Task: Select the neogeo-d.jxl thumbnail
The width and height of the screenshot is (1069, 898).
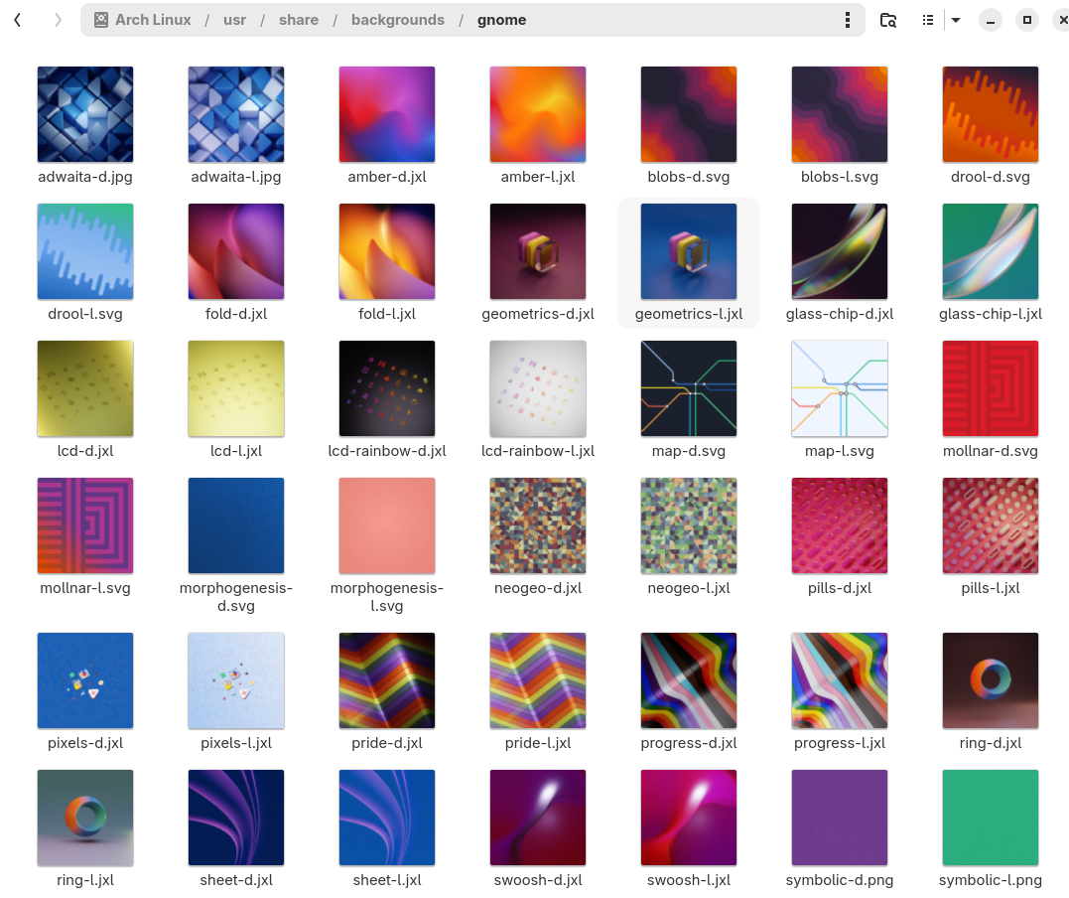Action: [538, 525]
